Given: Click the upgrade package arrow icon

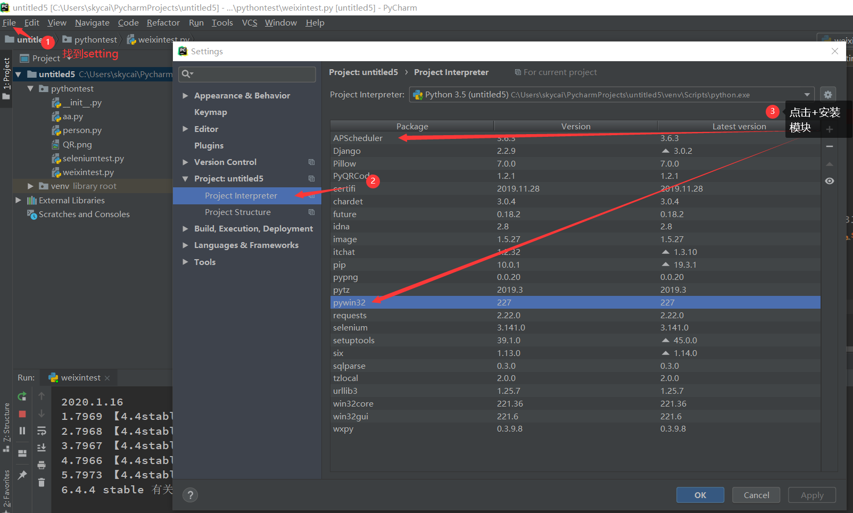Looking at the screenshot, I should (x=830, y=164).
